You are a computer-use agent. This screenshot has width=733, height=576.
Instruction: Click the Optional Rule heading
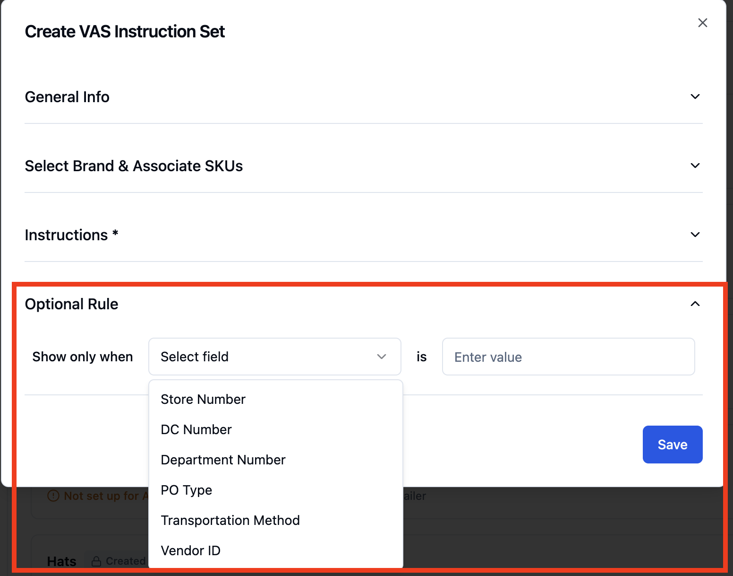tap(71, 304)
